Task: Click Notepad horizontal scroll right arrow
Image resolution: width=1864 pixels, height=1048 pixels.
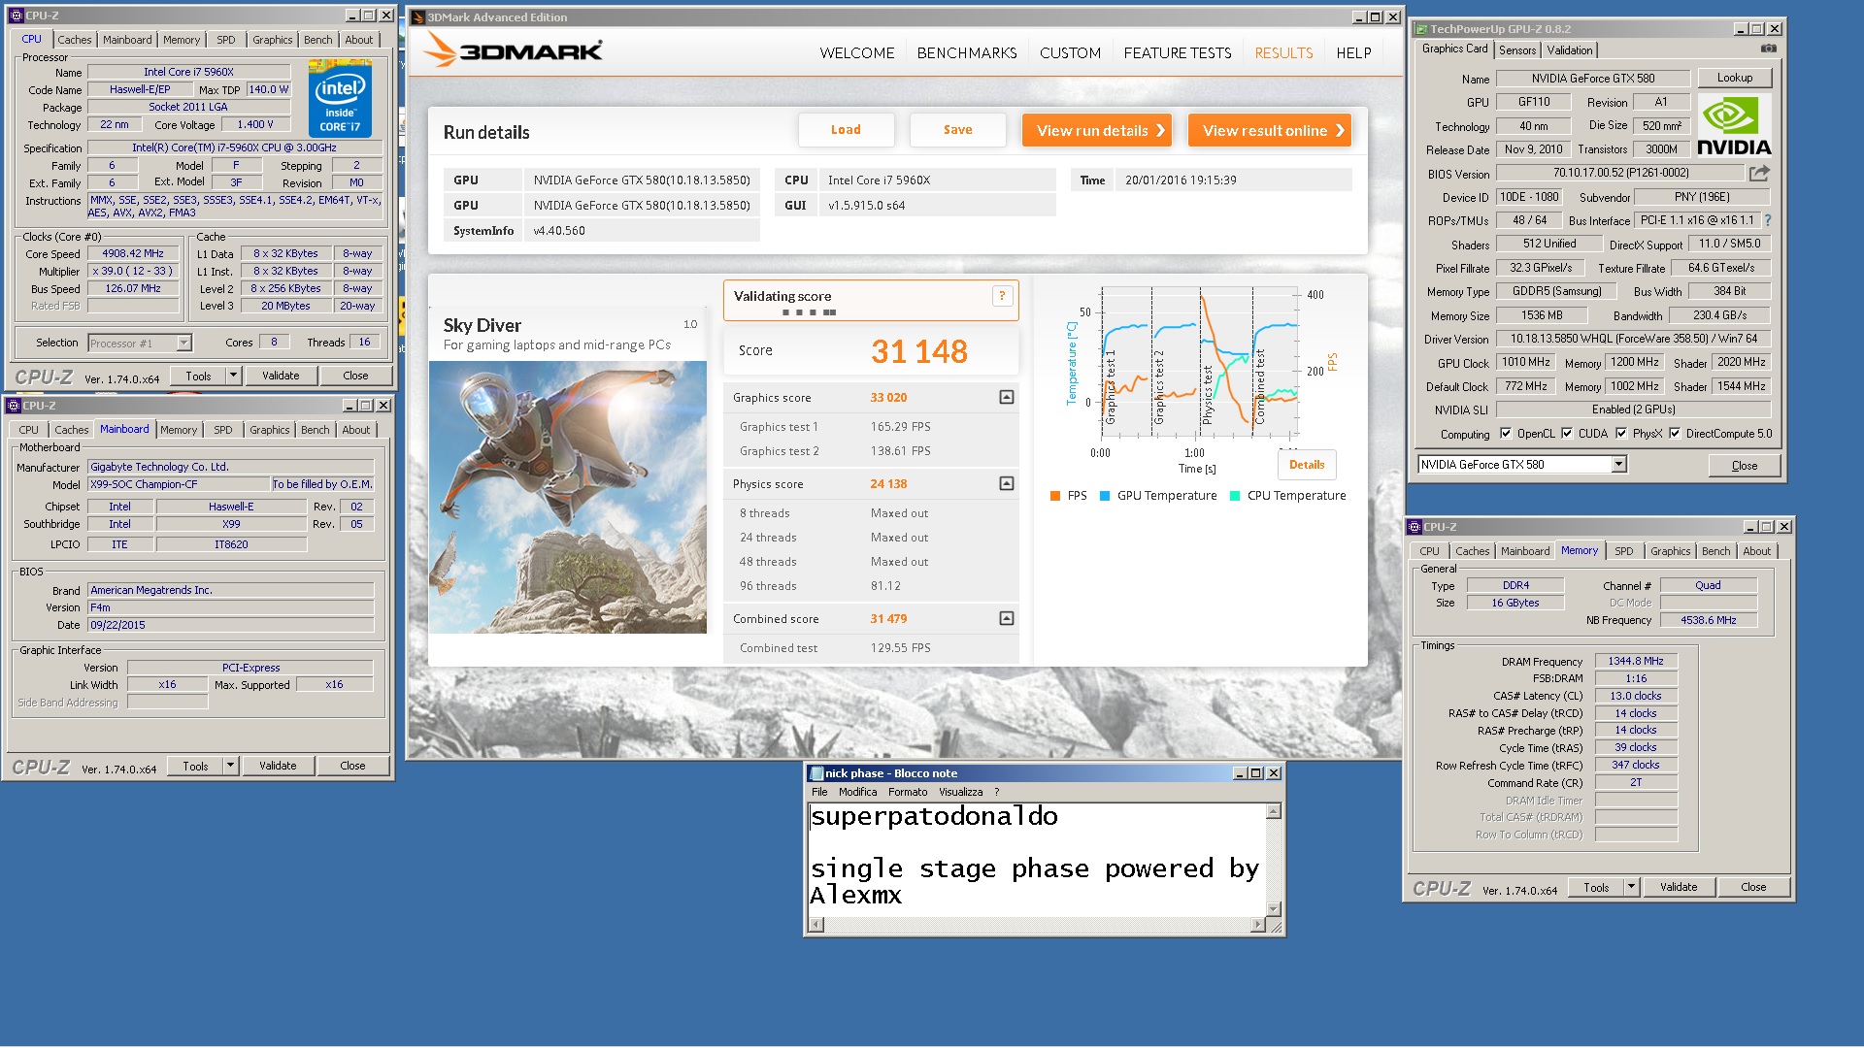Action: [x=1258, y=926]
